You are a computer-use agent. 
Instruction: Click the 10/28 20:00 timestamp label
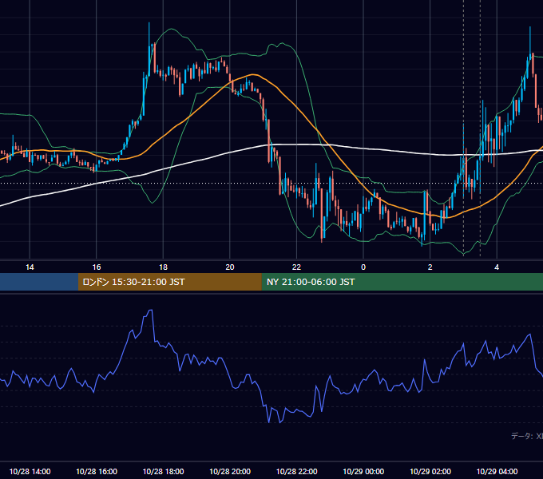[x=230, y=471]
